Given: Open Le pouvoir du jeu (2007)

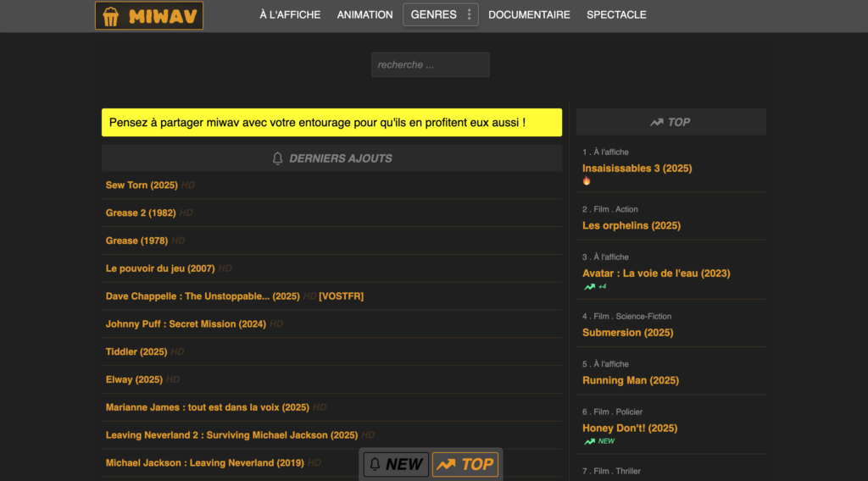Looking at the screenshot, I should tap(159, 268).
